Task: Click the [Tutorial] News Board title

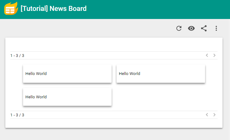Action: click(x=54, y=8)
